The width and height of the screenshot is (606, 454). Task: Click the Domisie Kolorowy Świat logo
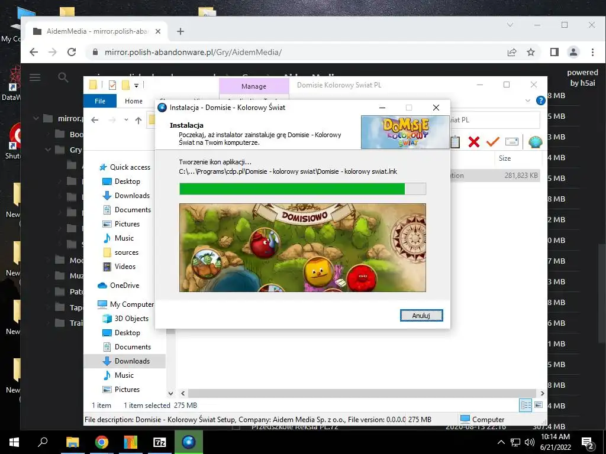click(405, 132)
